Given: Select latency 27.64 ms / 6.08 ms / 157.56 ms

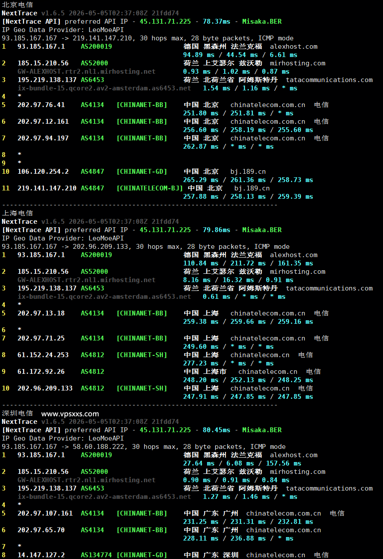Looking at the screenshot, I should 242,463.
